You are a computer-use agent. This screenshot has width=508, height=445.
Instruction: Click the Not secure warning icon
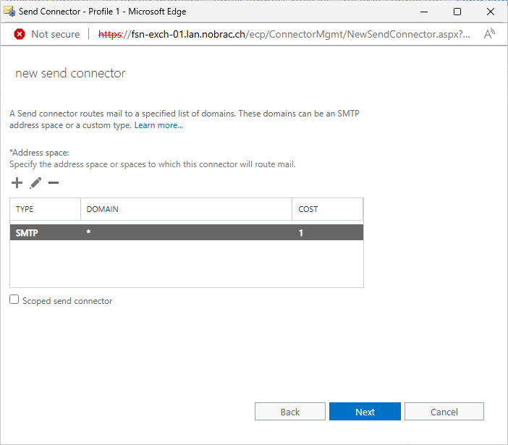click(x=20, y=34)
